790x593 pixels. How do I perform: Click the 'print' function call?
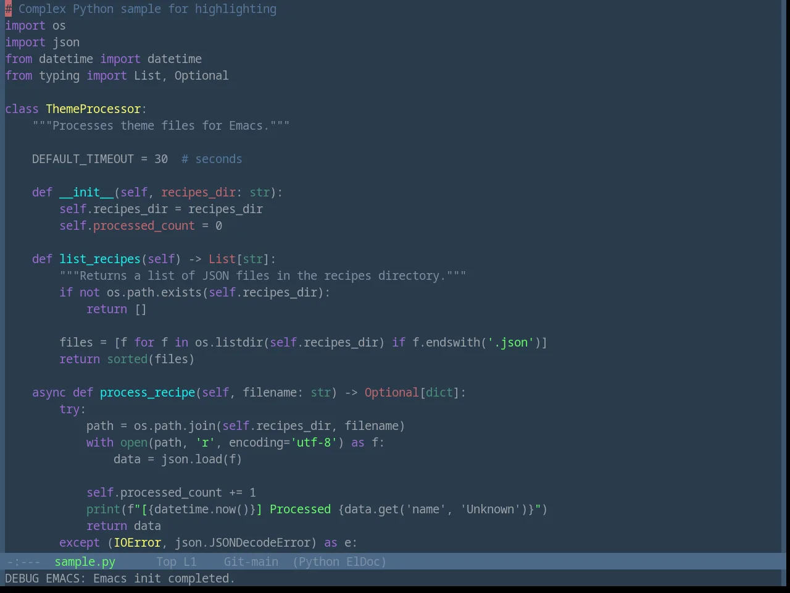pos(103,509)
